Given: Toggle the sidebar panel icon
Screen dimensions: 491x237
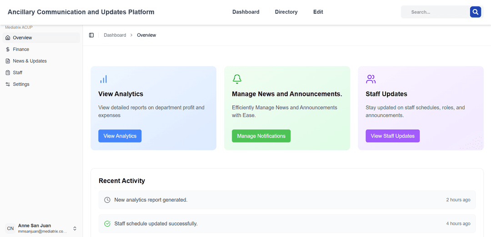Looking at the screenshot, I should pos(91,35).
